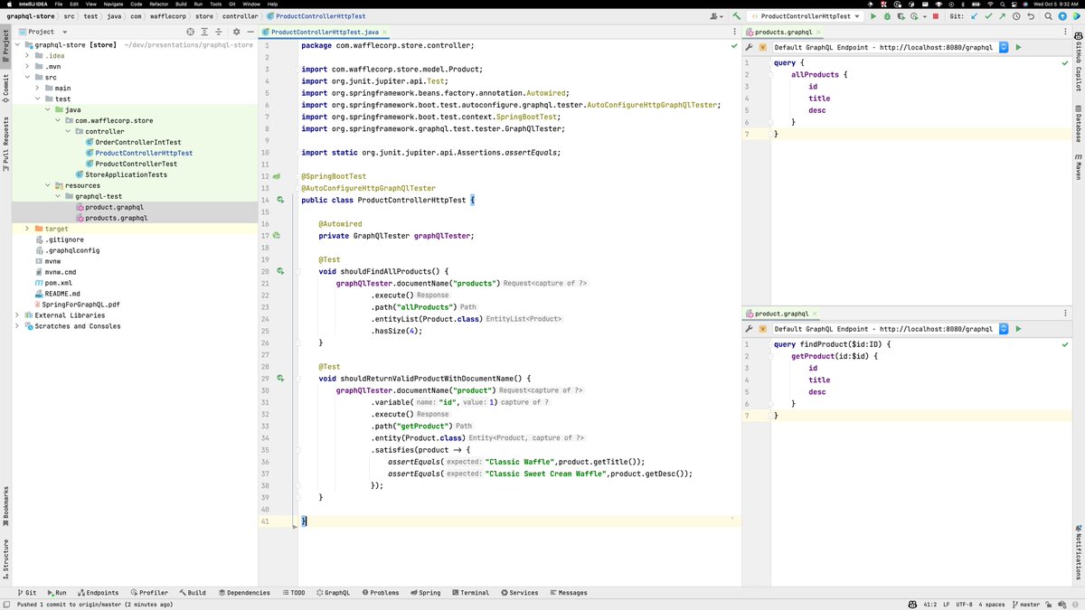Open Search Everywhere magnifier in toolbar
This screenshot has width=1085, height=610.
(x=1048, y=15)
